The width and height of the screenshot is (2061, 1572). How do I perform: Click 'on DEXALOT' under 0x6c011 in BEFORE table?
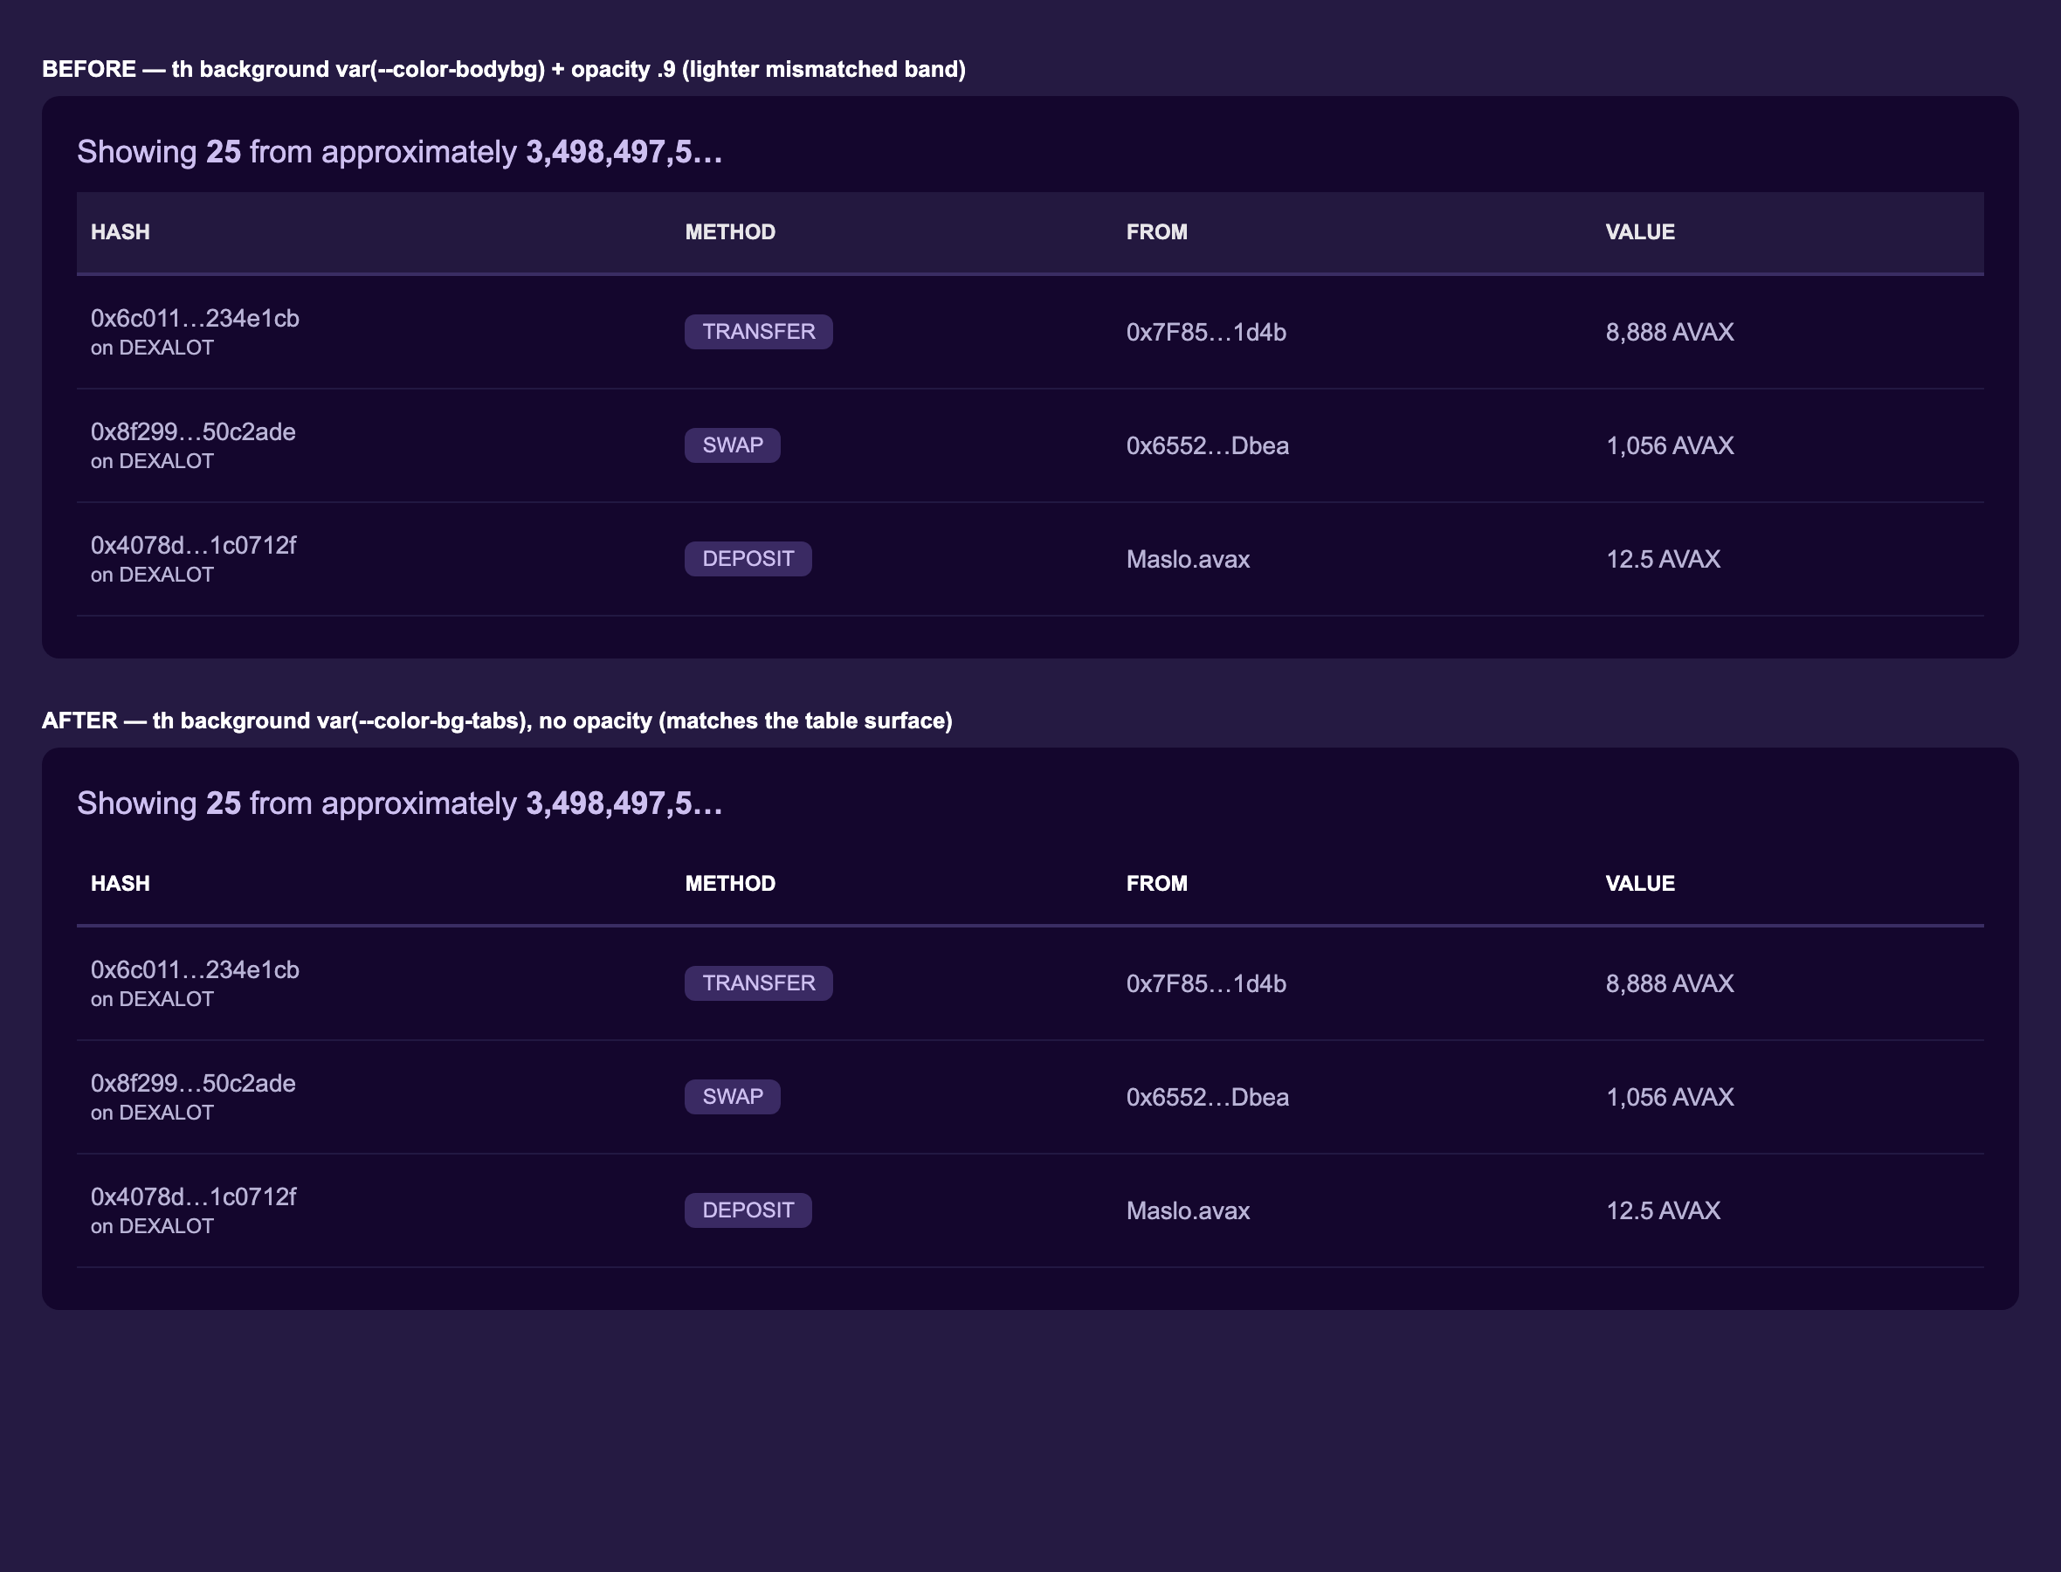152,348
